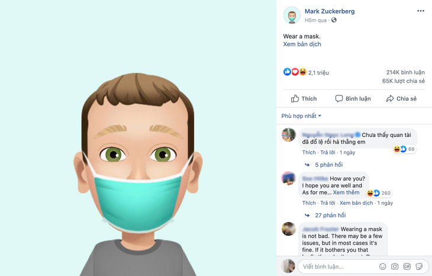Open the three-dot post options menu
The height and width of the screenshot is (276, 432).
click(420, 11)
